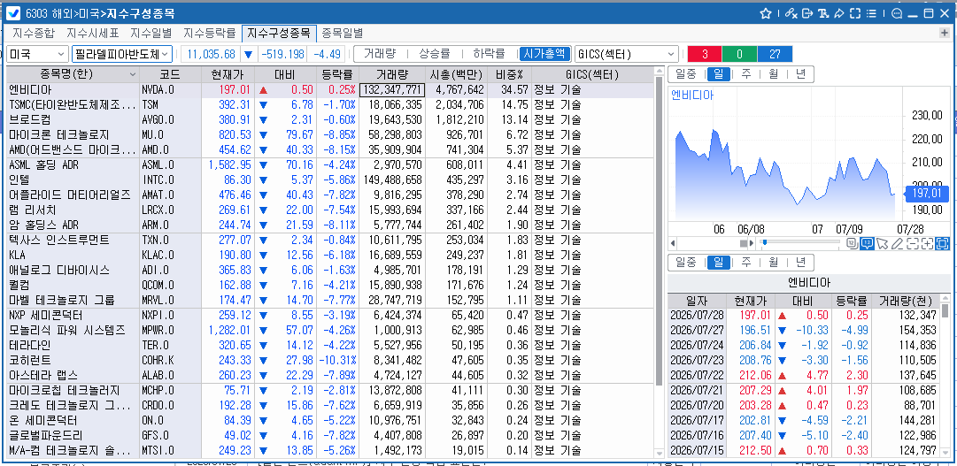Click the blue checkmark logo beside 6303

click(12, 13)
